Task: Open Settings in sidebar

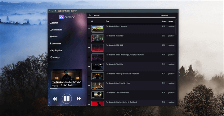Action: (55, 58)
